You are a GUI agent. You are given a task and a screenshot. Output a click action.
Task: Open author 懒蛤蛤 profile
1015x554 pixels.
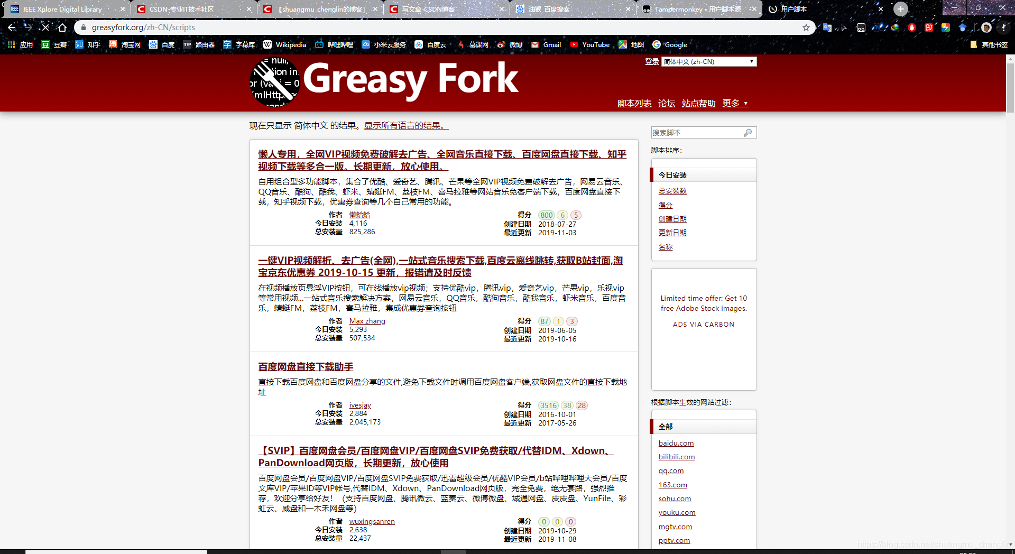(359, 215)
